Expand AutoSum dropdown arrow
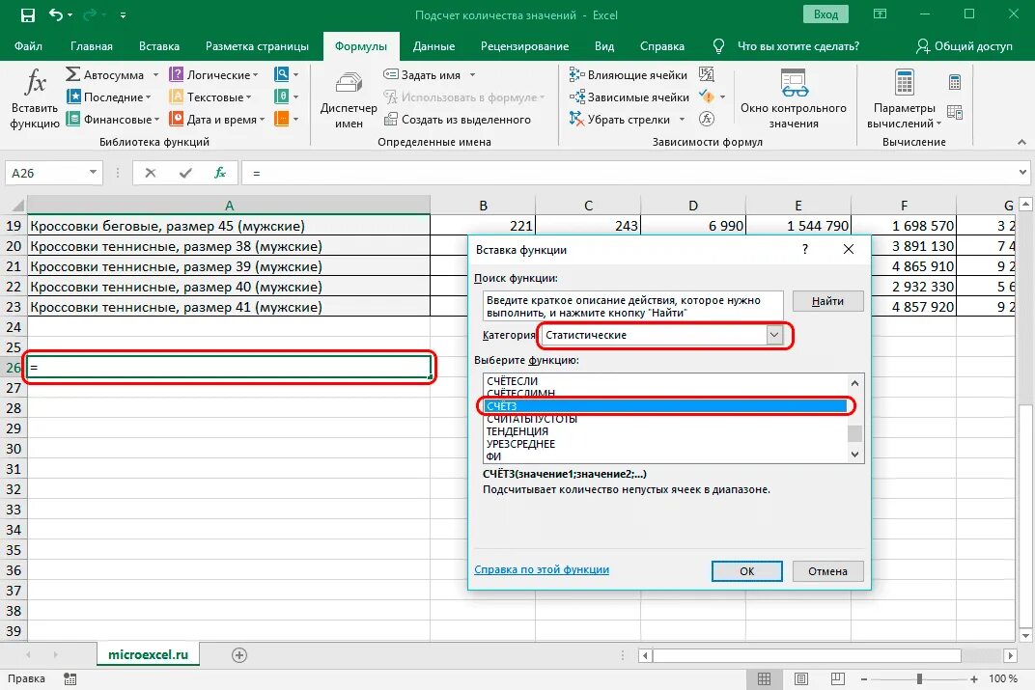This screenshot has width=1035, height=690. pos(155,75)
